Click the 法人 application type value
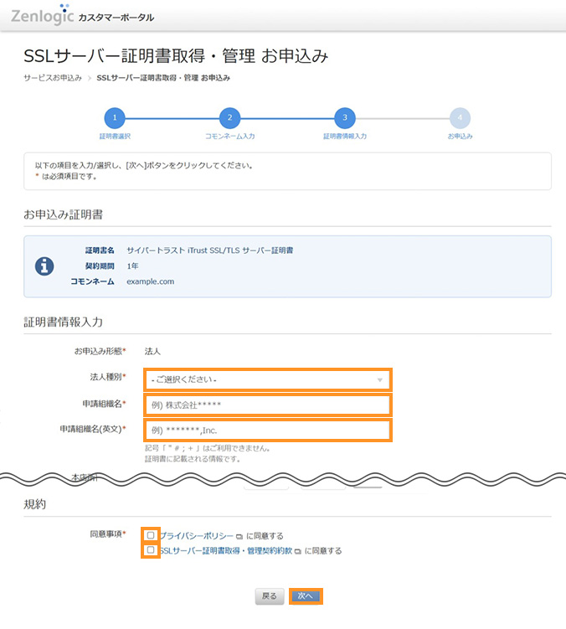The width and height of the screenshot is (566, 629). coord(152,352)
